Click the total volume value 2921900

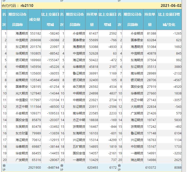coord(34,167)
